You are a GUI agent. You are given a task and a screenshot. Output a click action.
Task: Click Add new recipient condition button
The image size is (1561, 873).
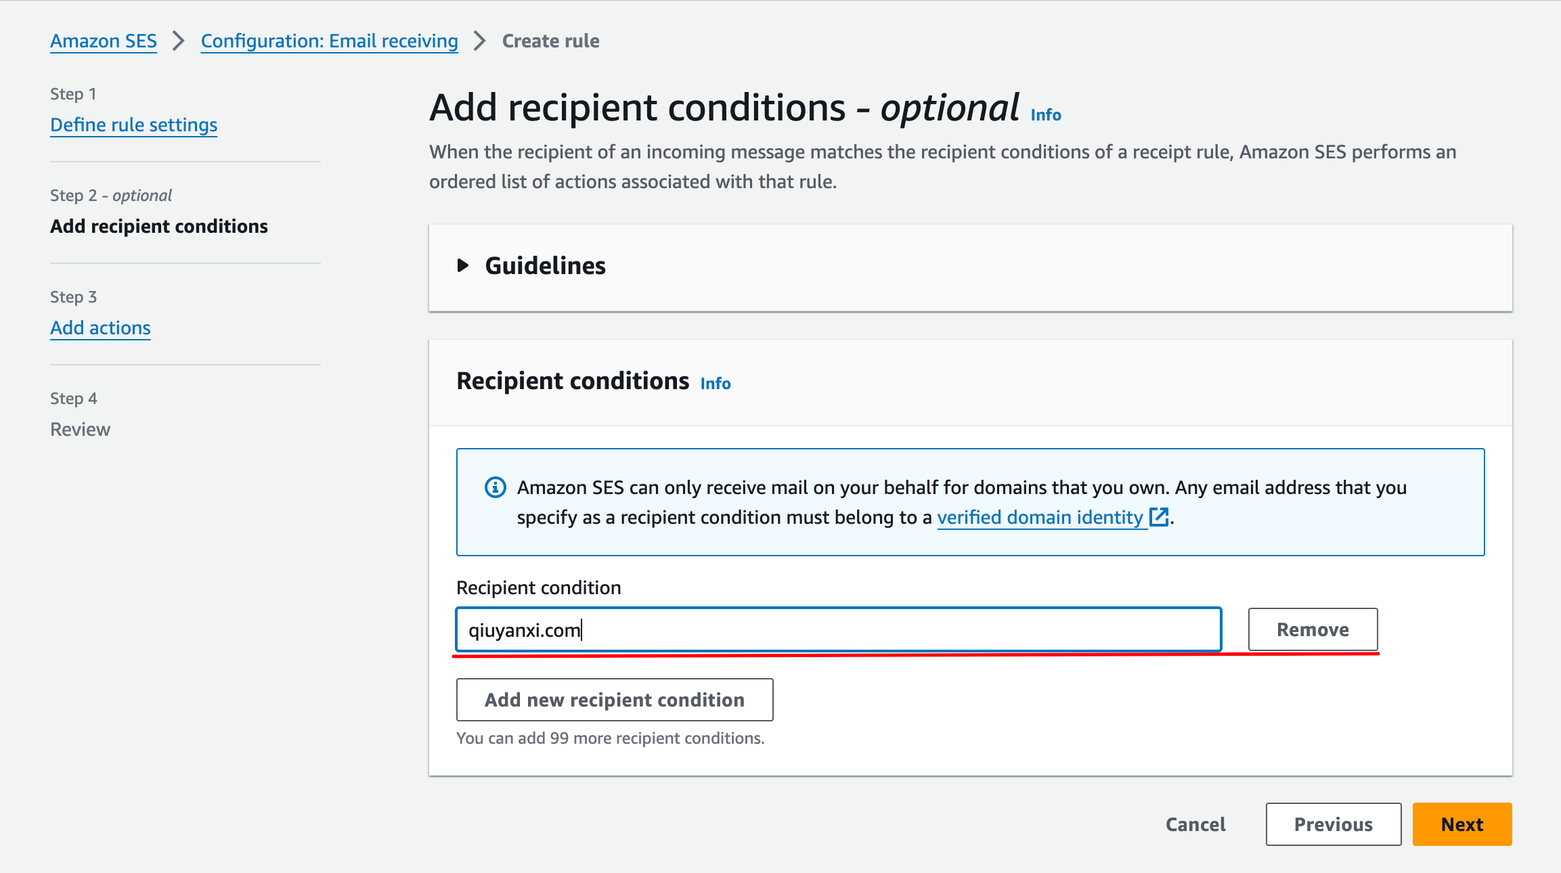tap(615, 700)
